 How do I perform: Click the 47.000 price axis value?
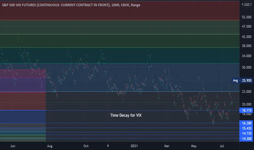coord(247,26)
